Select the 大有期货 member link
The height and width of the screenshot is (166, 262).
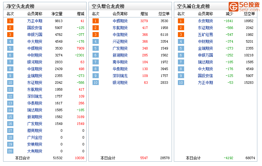pyautogui.click(x=35, y=151)
